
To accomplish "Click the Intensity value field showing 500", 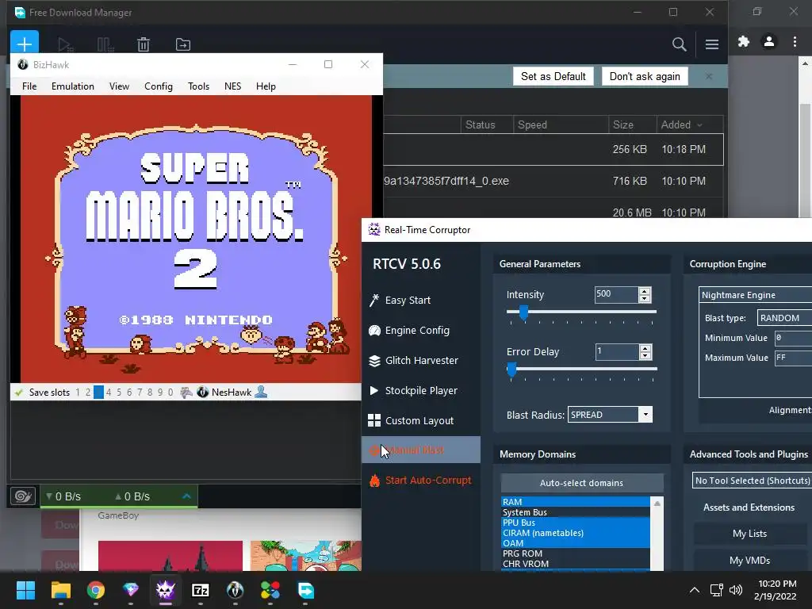I will point(616,295).
